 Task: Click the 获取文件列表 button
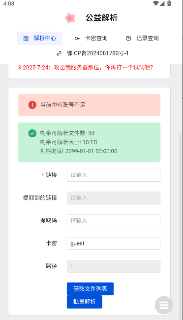90,289
